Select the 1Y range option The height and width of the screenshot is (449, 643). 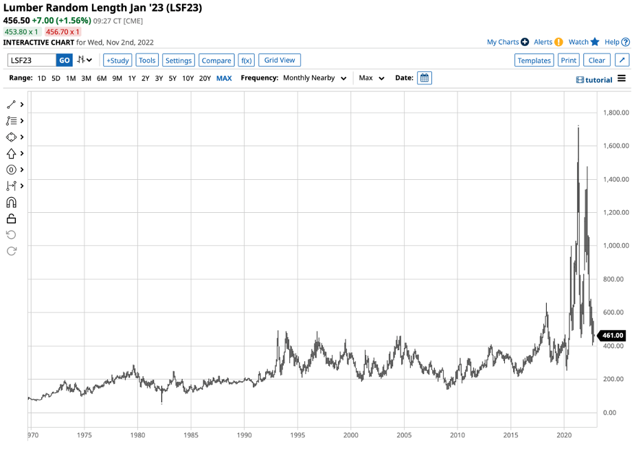131,78
